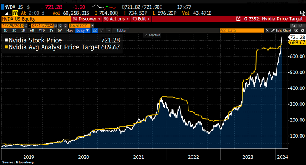Select the YTD range
This screenshot has height=165, width=306.
pos(42,31)
